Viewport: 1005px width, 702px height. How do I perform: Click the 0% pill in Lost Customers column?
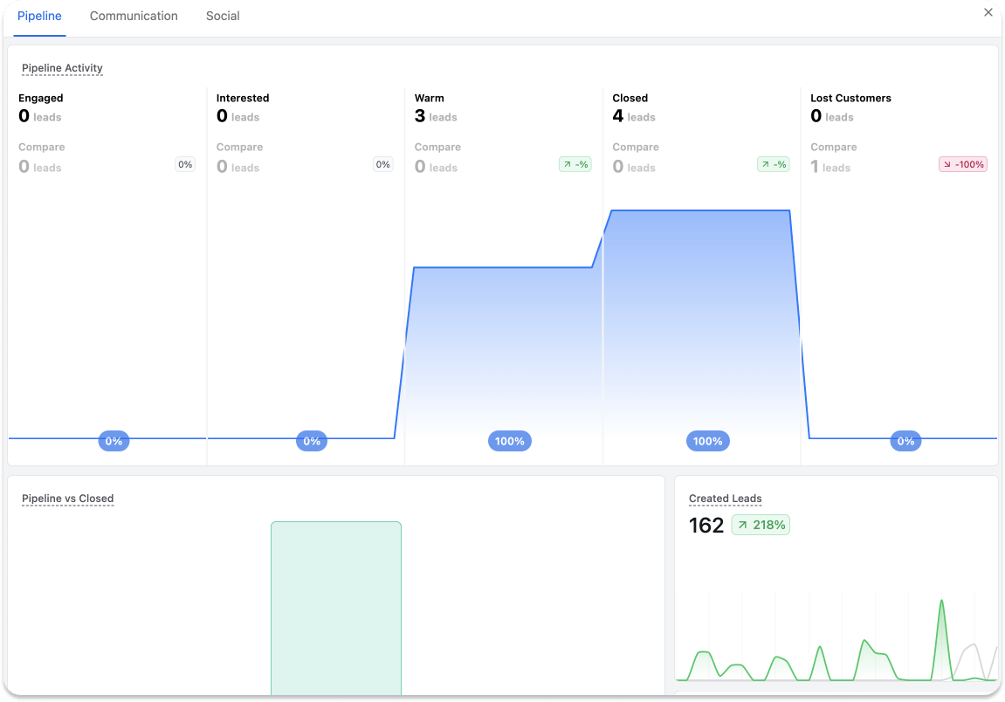pyautogui.click(x=905, y=441)
